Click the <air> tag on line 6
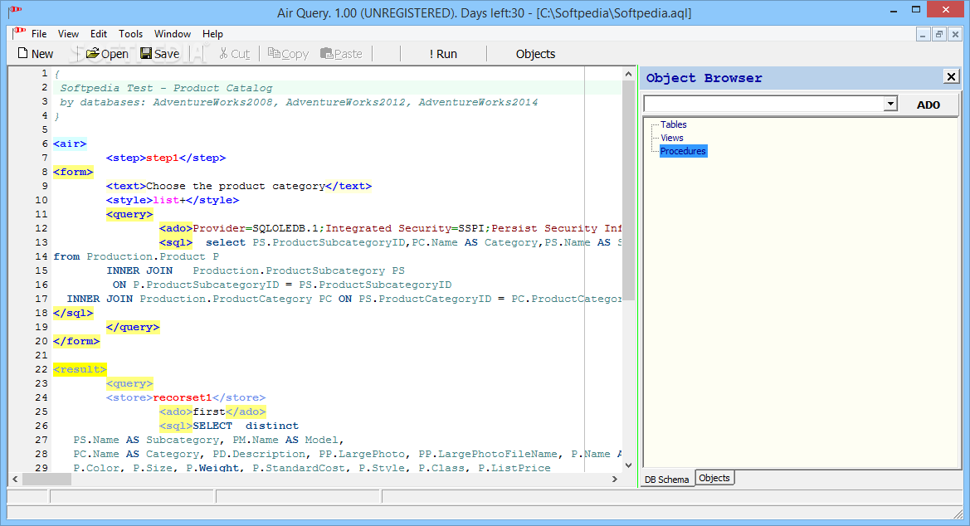 (x=70, y=144)
